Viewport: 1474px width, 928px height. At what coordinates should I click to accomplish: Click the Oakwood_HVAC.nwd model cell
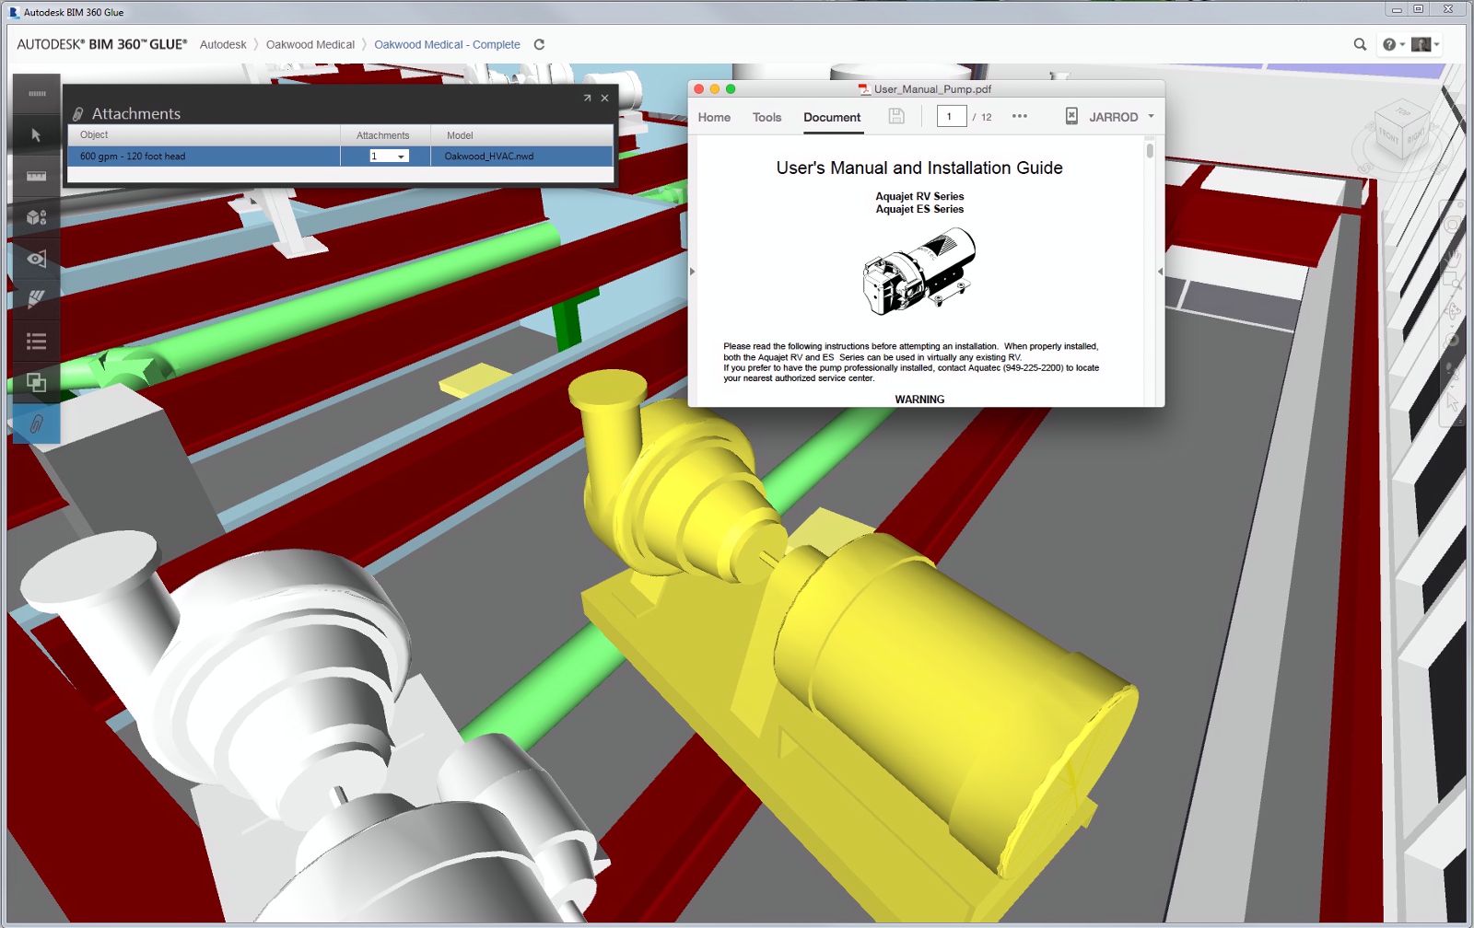521,157
